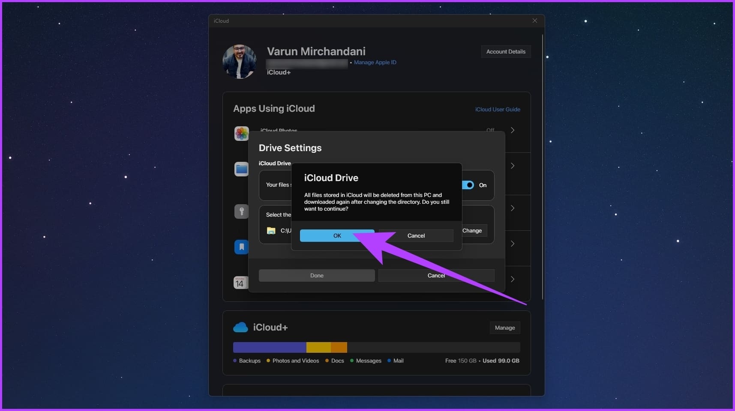Image resolution: width=735 pixels, height=411 pixels.
Task: Confirm with the blue OK button
Action: point(337,236)
